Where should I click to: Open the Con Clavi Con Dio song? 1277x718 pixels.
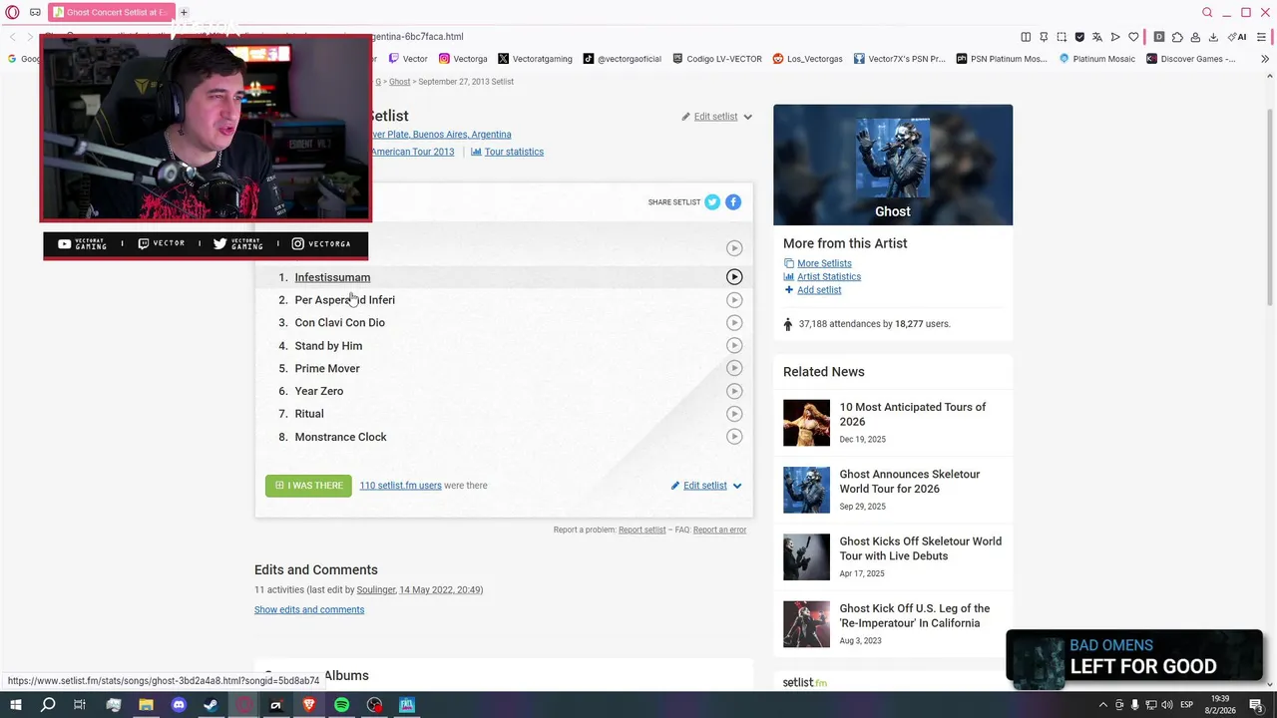339,323
